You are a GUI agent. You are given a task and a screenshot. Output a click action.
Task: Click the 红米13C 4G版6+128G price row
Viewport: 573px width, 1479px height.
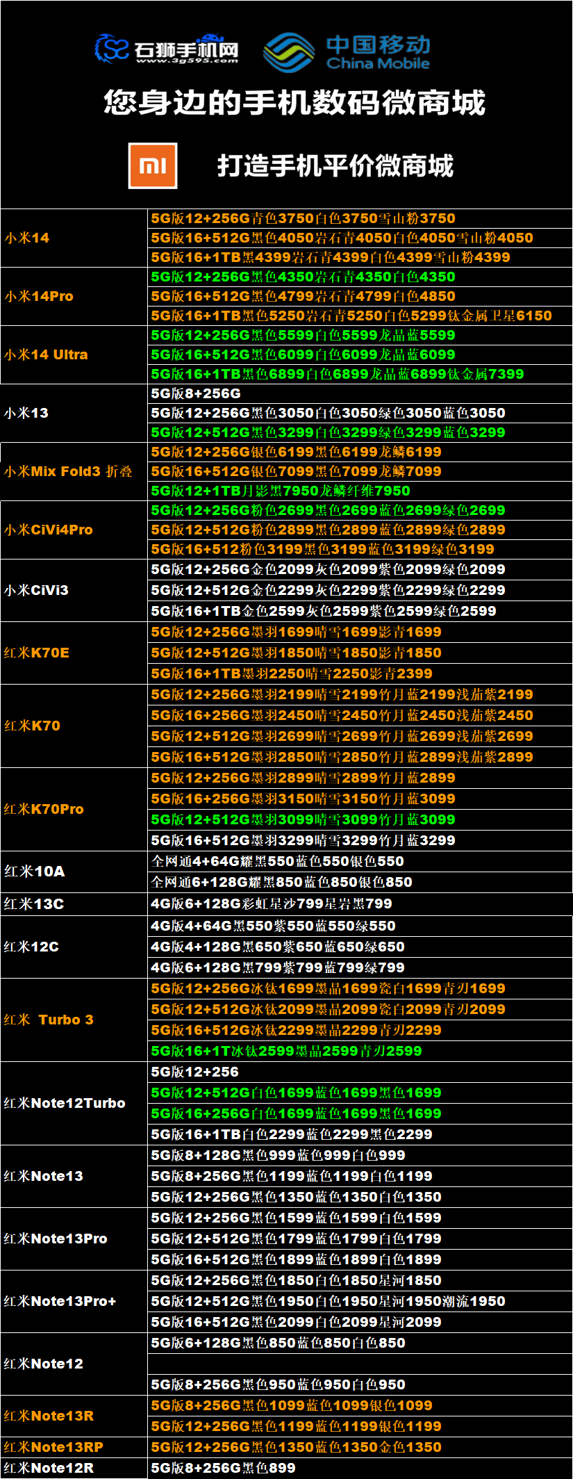[x=272, y=904]
